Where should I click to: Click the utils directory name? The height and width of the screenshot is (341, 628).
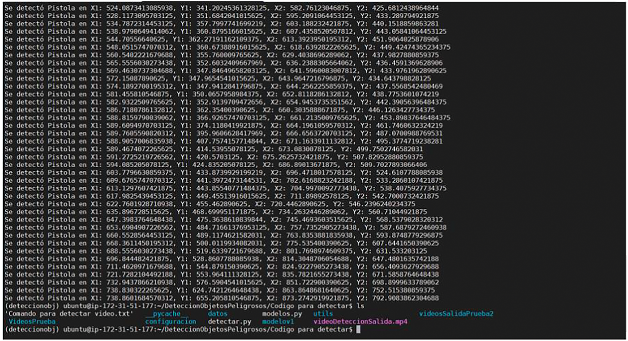click(x=323, y=314)
